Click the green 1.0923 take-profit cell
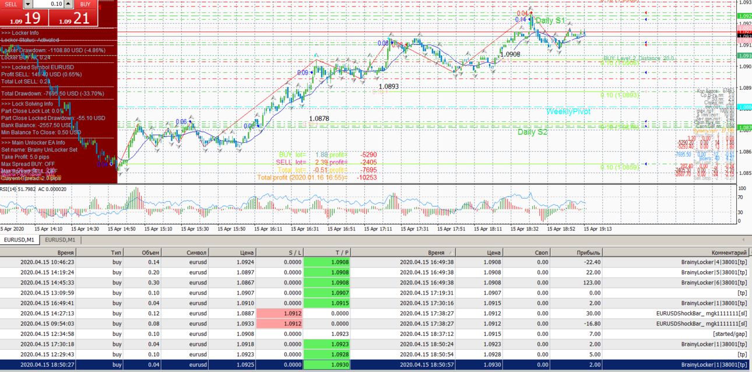The width and height of the screenshot is (752, 372). pos(327,344)
